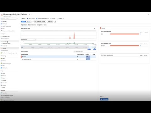Select the Overall operation row
Viewport: 151px width, 113px height.
[x=59, y=57]
